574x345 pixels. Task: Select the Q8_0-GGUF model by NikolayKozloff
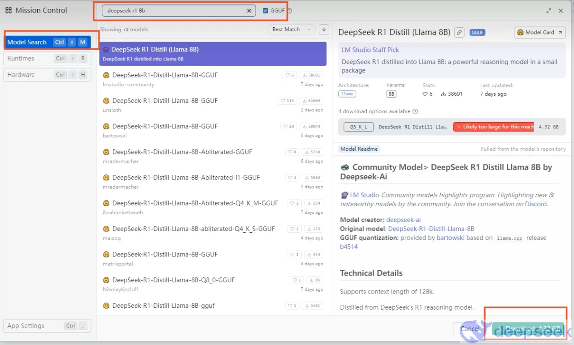[x=213, y=284]
